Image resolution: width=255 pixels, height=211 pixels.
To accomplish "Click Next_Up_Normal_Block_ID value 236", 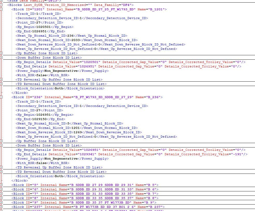I will pos(70,36).
